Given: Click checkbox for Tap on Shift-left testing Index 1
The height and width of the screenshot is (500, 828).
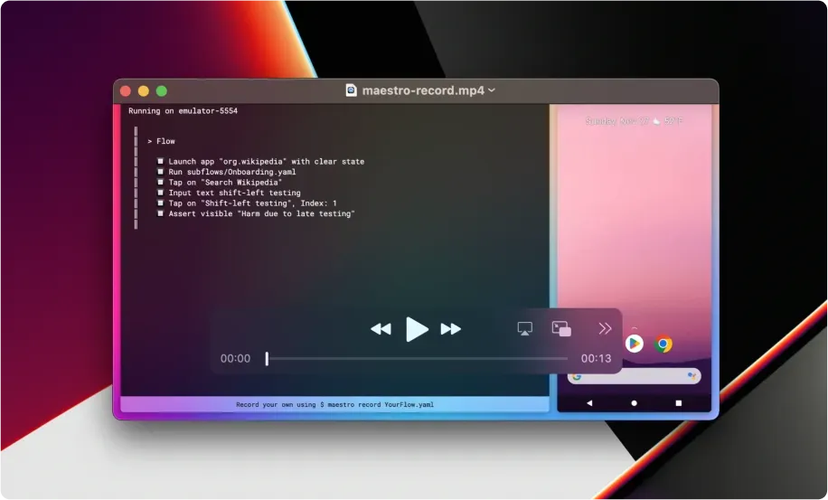Looking at the screenshot, I should pos(160,203).
